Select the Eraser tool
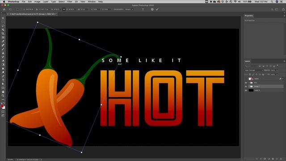The image size is (286, 161). pyautogui.click(x=3, y=61)
